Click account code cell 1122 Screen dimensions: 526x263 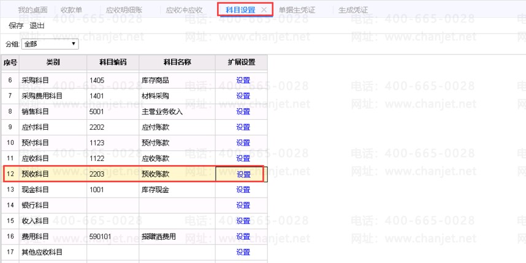click(x=113, y=158)
